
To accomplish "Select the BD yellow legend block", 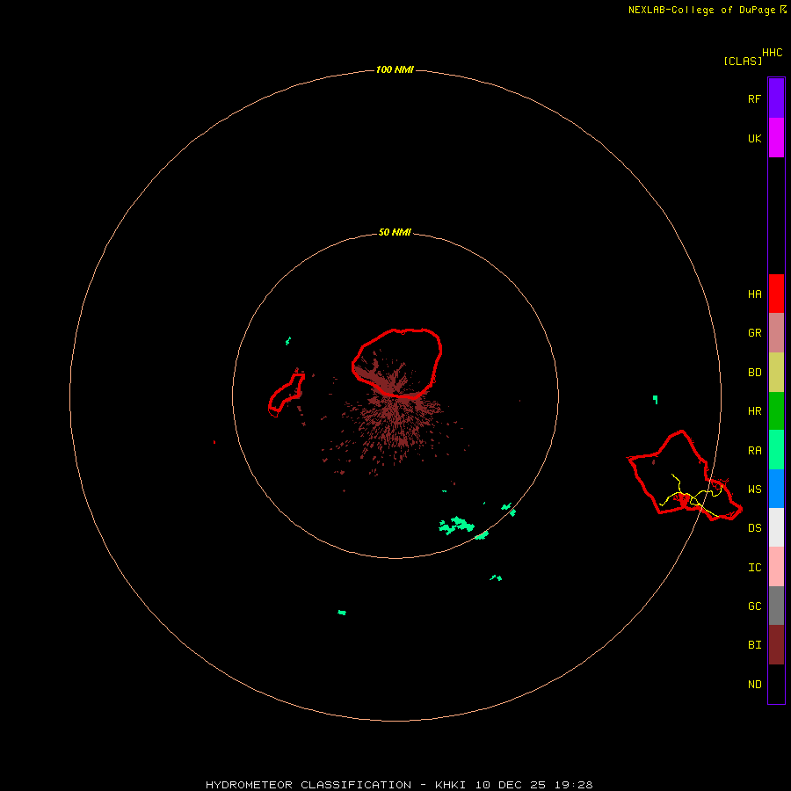I will tap(776, 373).
